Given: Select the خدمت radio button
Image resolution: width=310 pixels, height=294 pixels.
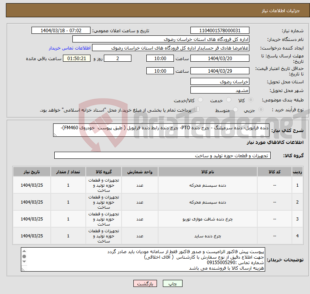Looking at the screenshot, I should [229, 100].
